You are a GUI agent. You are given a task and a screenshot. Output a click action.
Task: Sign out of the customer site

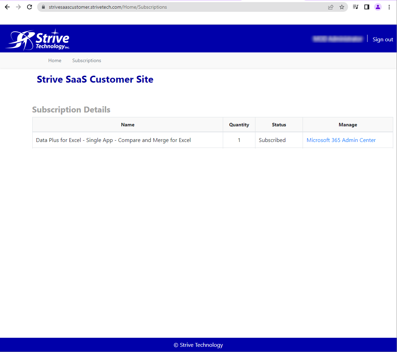point(383,40)
